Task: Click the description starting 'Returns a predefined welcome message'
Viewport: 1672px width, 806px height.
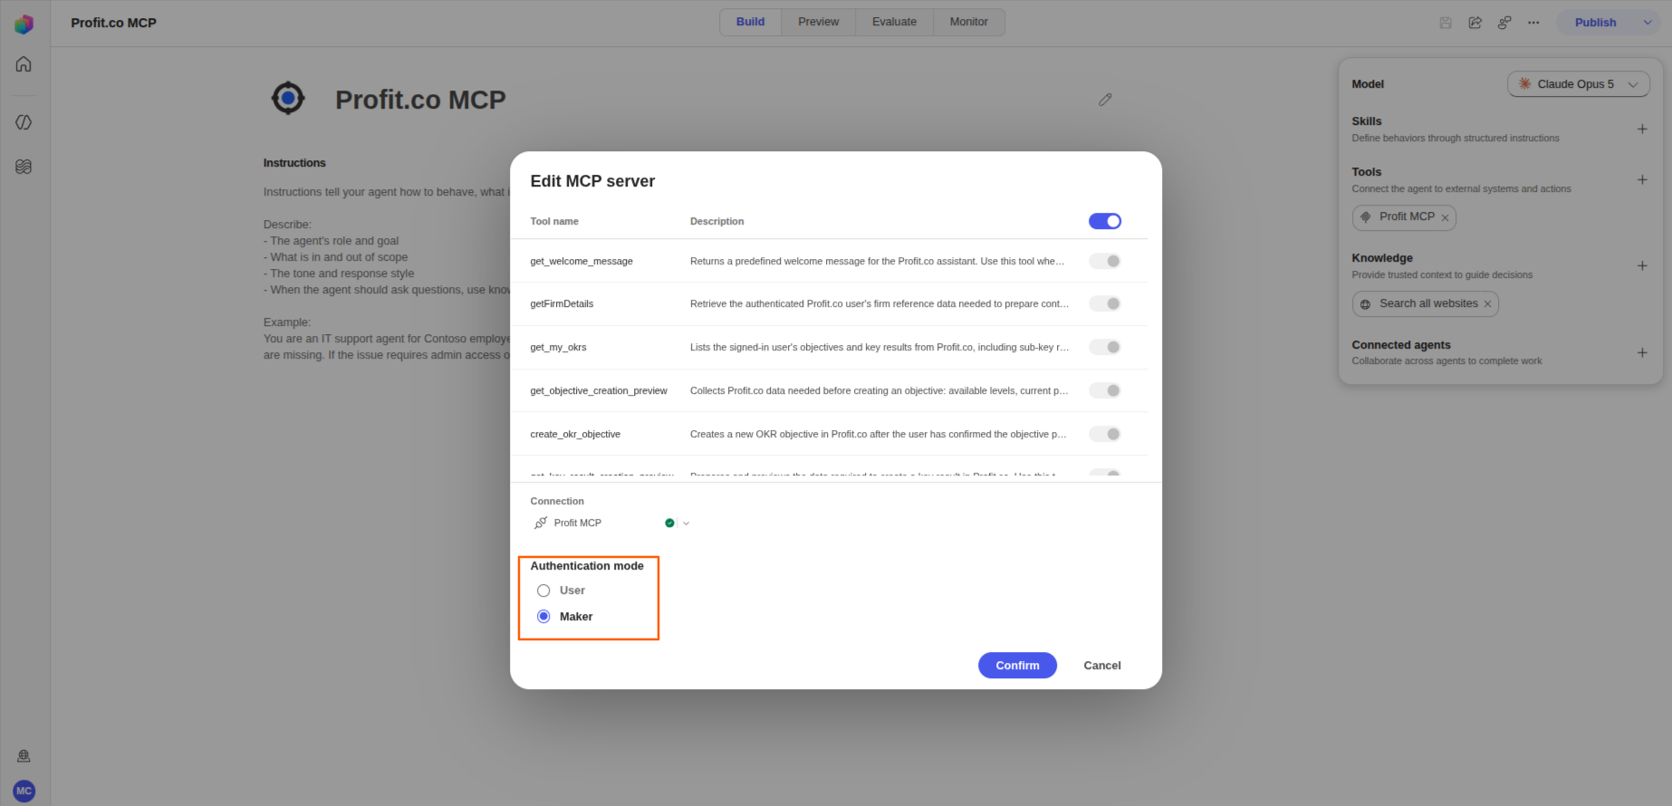Action: tap(877, 261)
